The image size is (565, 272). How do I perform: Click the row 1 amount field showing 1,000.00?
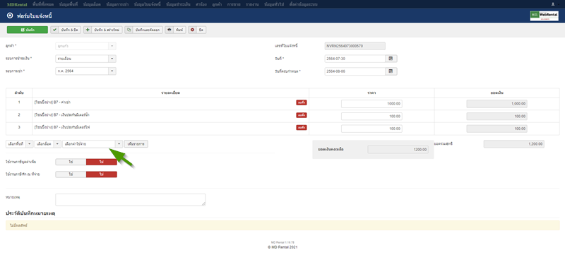pos(497,104)
